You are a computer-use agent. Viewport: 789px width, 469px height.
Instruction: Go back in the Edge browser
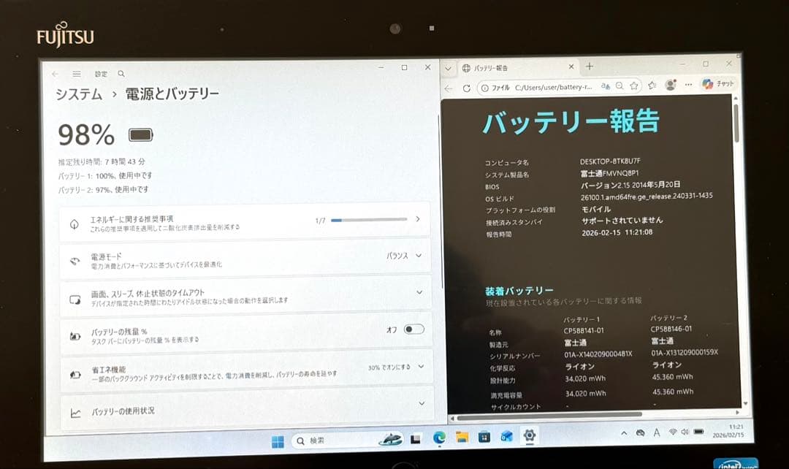pyautogui.click(x=449, y=88)
